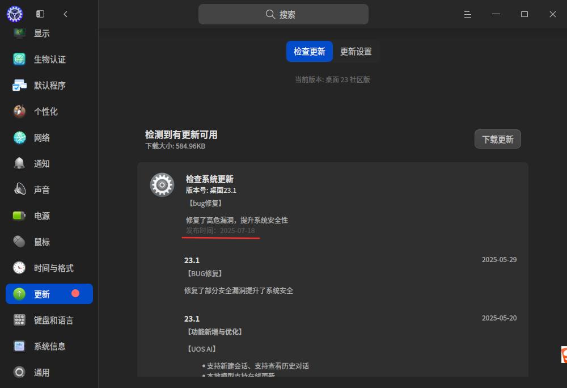
Task: Click the 检查系统更新 title
Action: click(210, 179)
